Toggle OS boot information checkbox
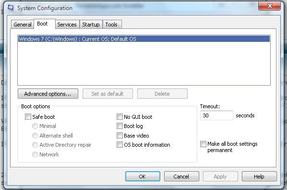Viewport: 287px width, 190px height. (x=120, y=145)
